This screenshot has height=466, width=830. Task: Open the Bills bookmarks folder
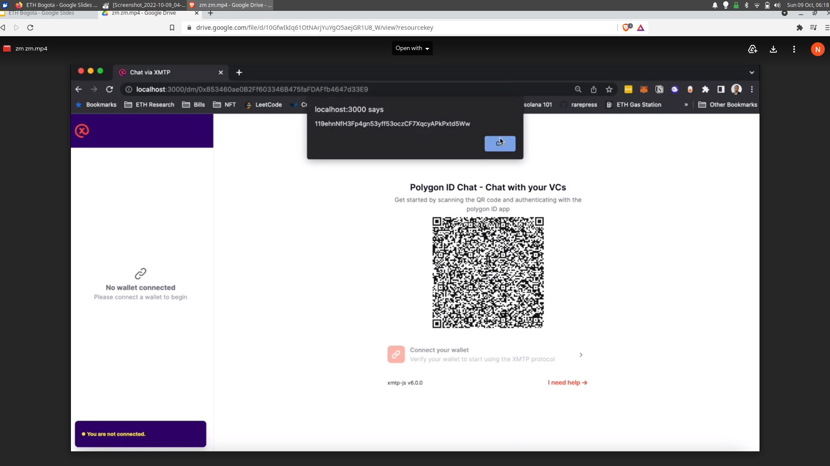pos(194,105)
